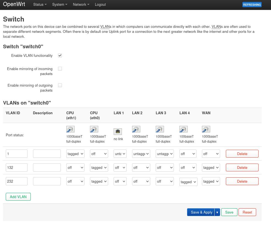This screenshot has width=271, height=229.
Task: Open WAN dropdown for VLAN 132
Action: coord(211,168)
